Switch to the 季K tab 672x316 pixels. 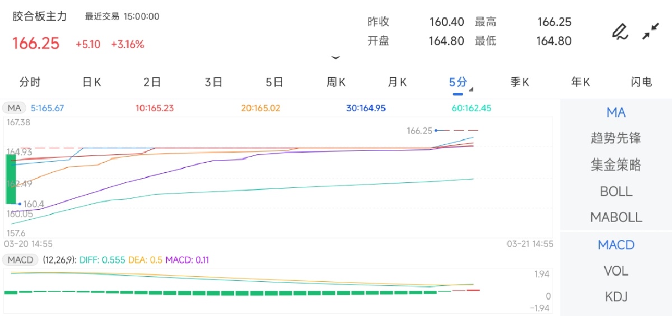[x=520, y=82]
